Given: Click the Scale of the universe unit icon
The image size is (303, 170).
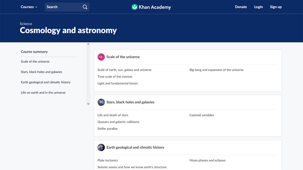Looking at the screenshot, I should 101,57.
